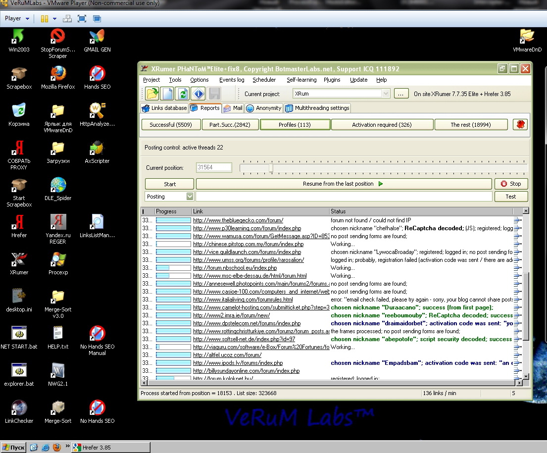Open the Posting mode dropdown

(190, 197)
